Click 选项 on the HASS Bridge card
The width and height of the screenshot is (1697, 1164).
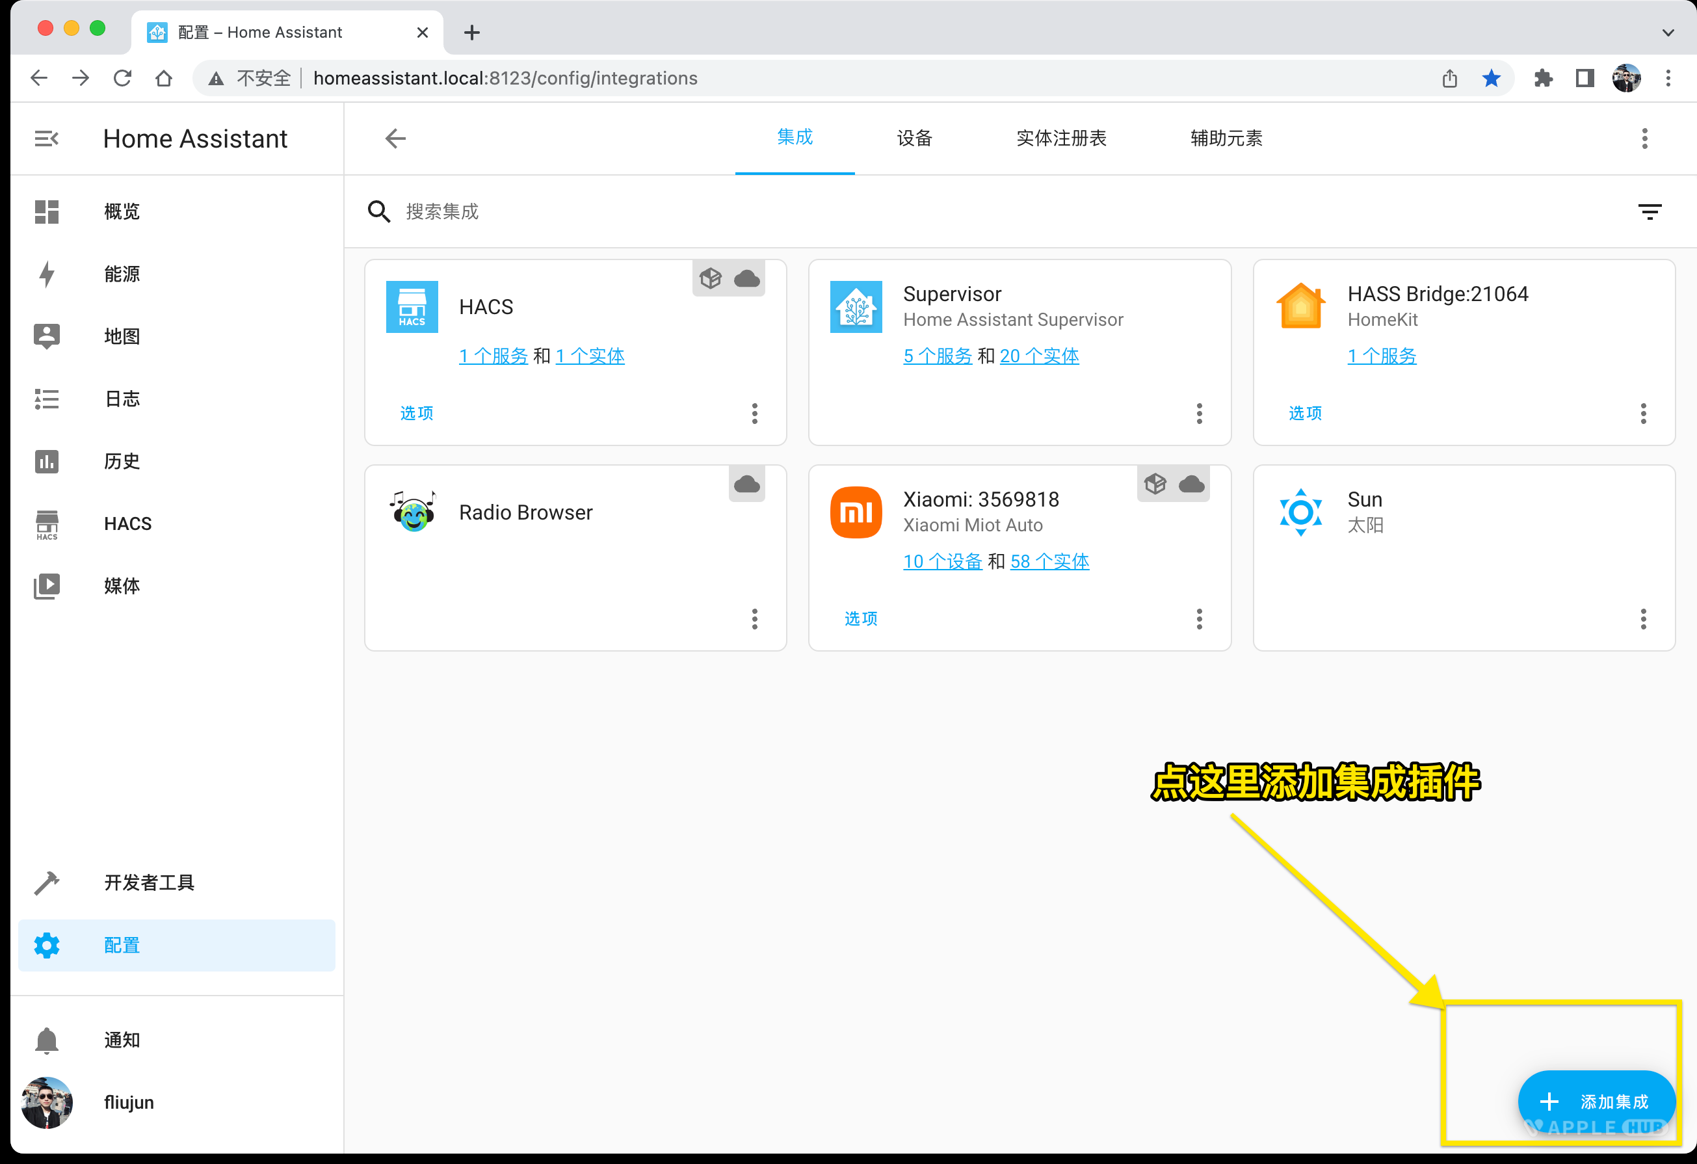pos(1305,414)
